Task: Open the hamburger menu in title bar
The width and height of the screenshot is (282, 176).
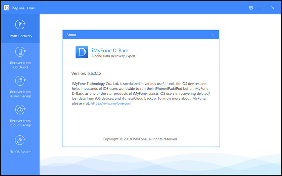Action: click(x=258, y=8)
